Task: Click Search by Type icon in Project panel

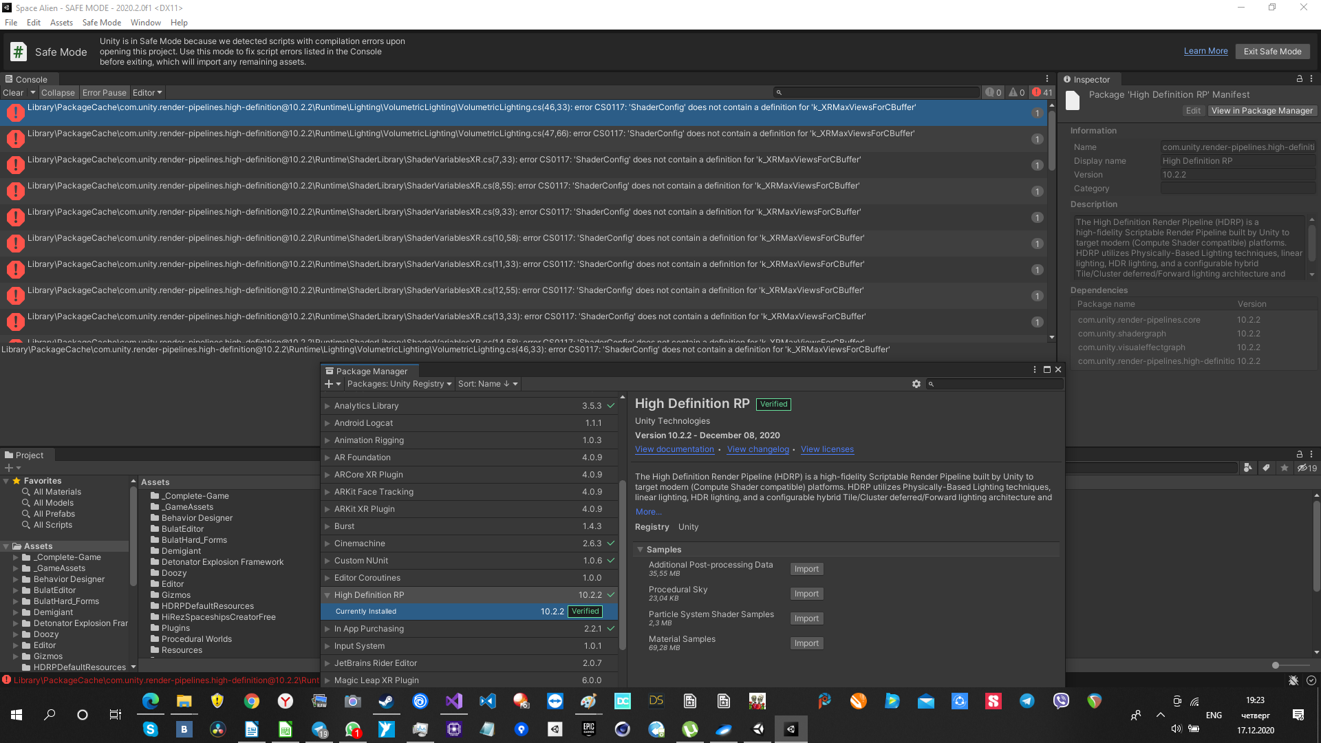Action: click(x=1248, y=468)
